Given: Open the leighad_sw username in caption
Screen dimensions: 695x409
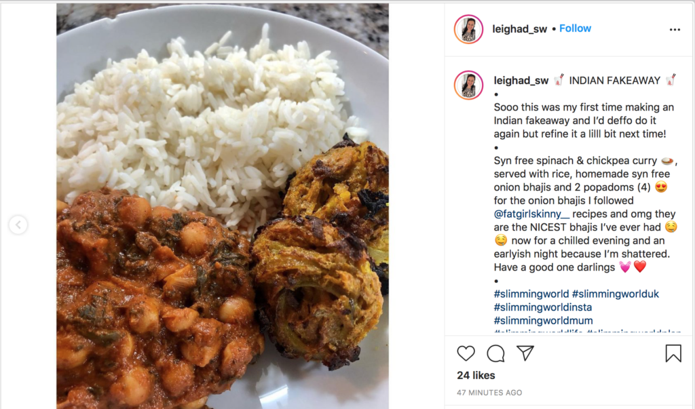Looking at the screenshot, I should point(521,81).
